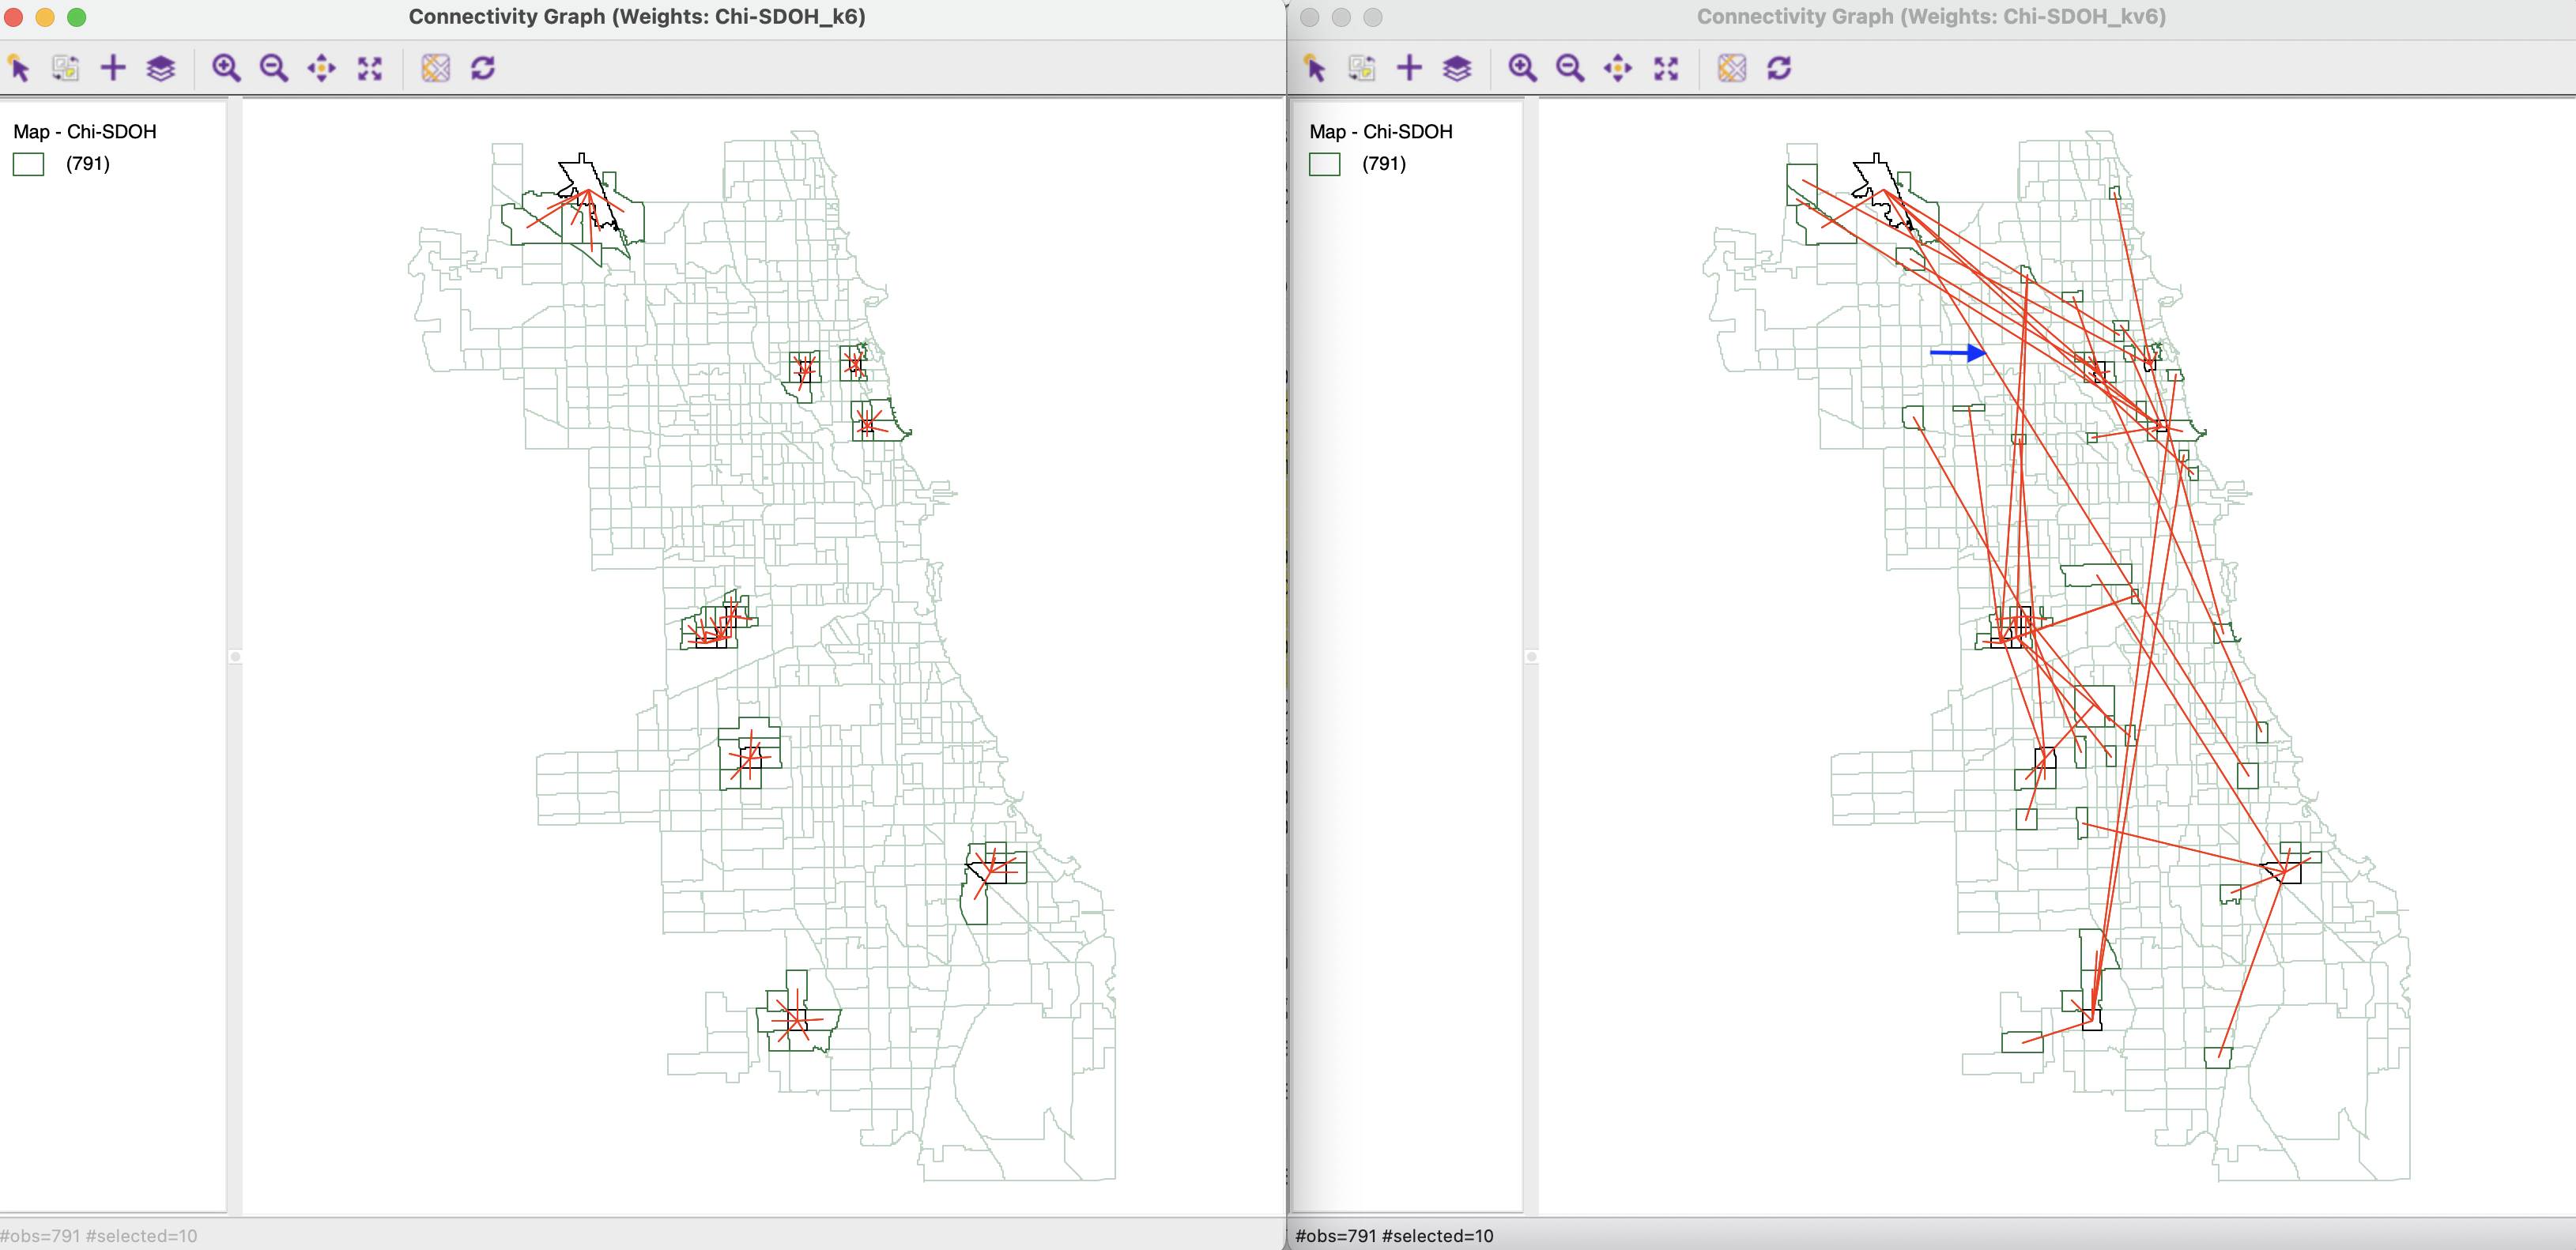Screen dimensions: 2576x1250
Task: Click full extent icon in kv6 window
Action: (x=1666, y=68)
